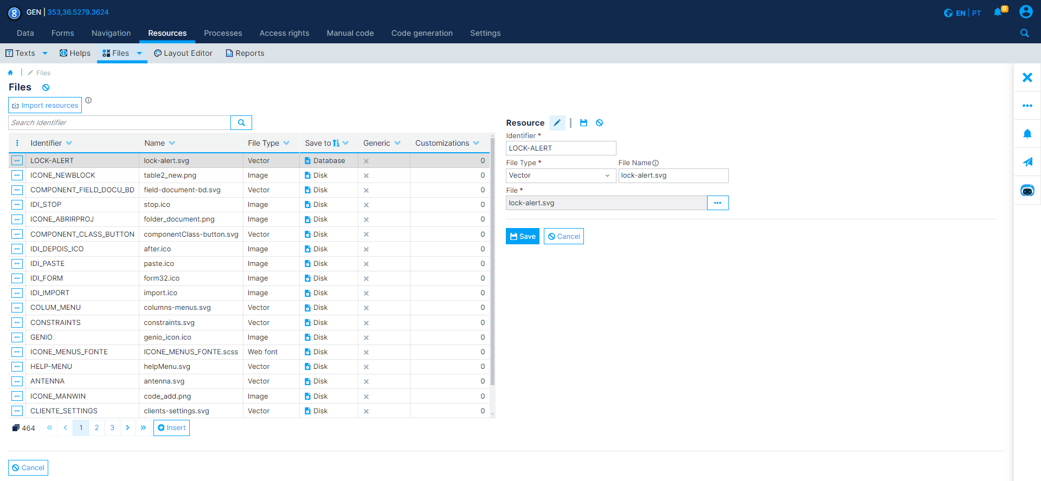Close the side panel with X icon
Image resolution: width=1041 pixels, height=481 pixels.
pyautogui.click(x=1027, y=77)
